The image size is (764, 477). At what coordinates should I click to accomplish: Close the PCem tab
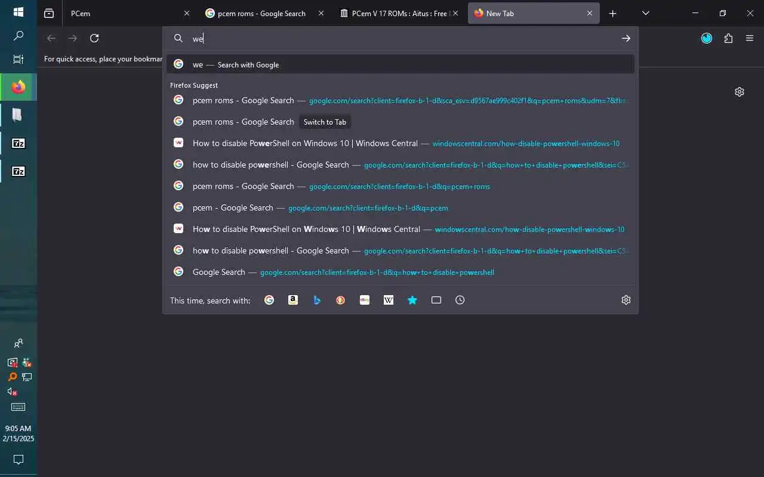(x=186, y=13)
